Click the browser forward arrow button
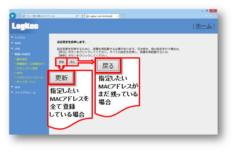This screenshot has width=235, height=152. click(19, 16)
